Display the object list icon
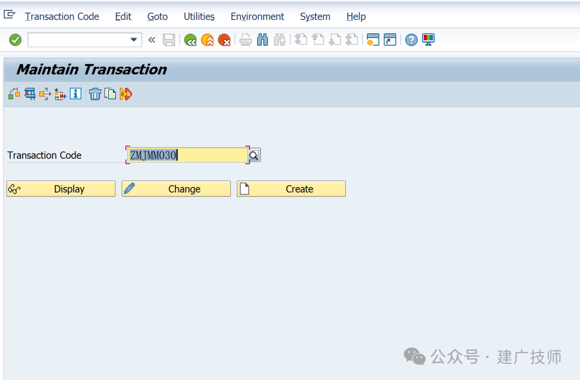This screenshot has height=380, width=580. 60,94
